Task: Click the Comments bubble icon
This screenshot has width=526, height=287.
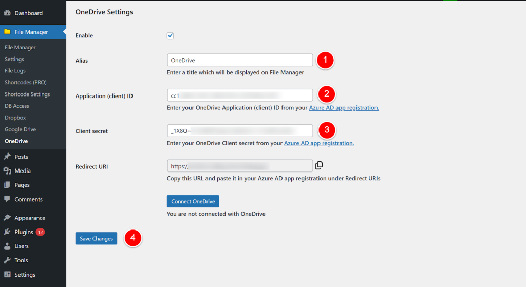Action: [x=7, y=199]
